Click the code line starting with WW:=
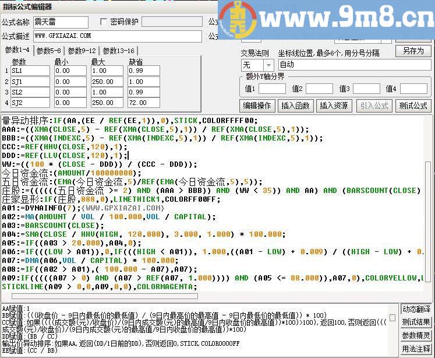 click(100, 164)
